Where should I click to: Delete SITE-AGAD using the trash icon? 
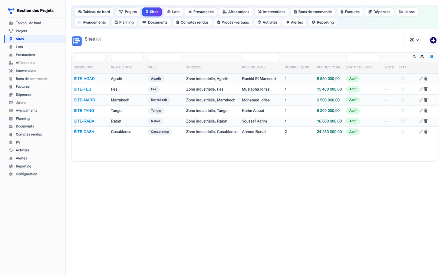click(x=426, y=79)
